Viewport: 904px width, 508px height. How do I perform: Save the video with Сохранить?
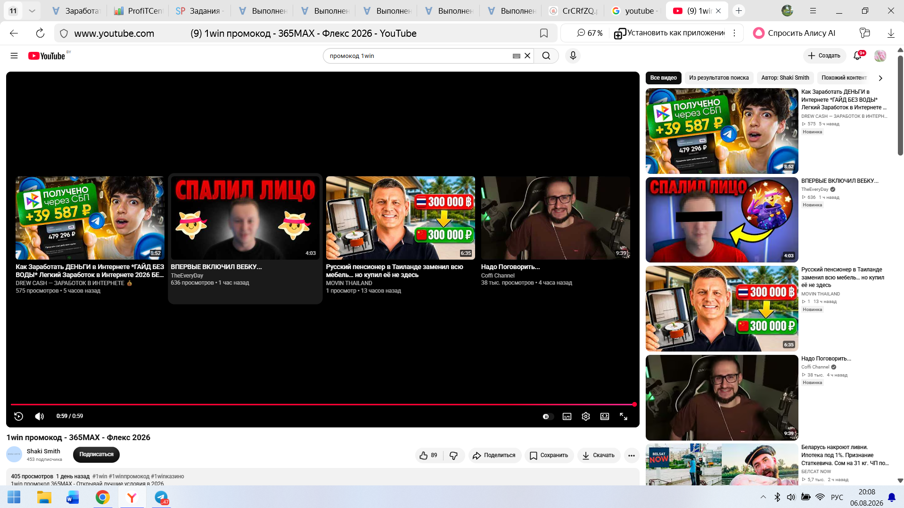coord(549,455)
